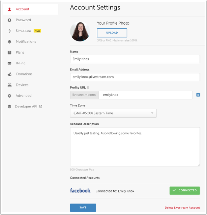Screen dimensions: 207x215
Task: Click 'Connected to: Emily Knox' text
Action: (115, 191)
